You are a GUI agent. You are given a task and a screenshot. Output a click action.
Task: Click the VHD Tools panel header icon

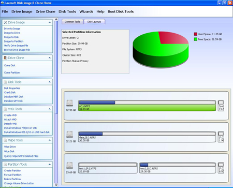tap(6, 109)
